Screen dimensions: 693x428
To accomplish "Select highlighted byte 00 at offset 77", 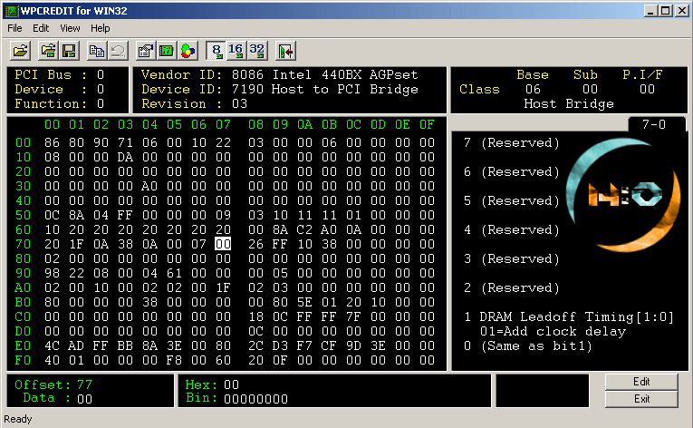I will pyautogui.click(x=223, y=244).
